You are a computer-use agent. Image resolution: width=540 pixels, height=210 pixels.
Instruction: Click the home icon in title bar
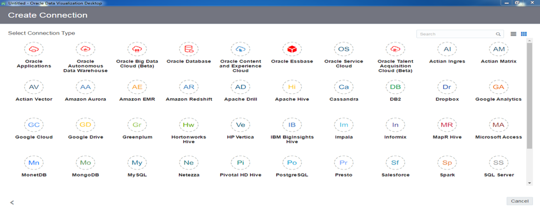[x=3, y=3]
